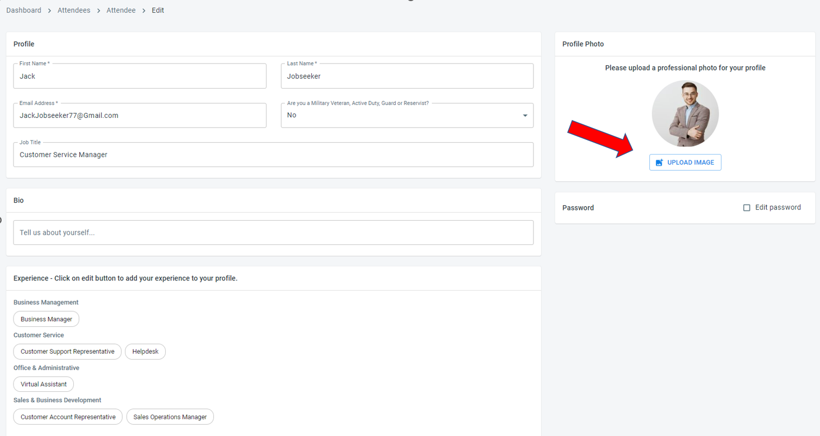Open the Attendees breadcrumb link
The width and height of the screenshot is (820, 436).
(x=74, y=10)
